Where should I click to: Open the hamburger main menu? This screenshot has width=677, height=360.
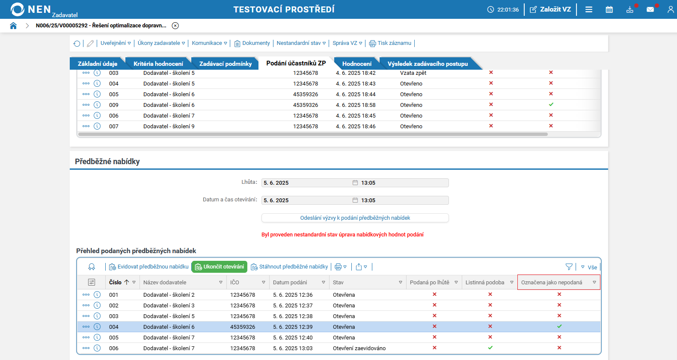589,9
